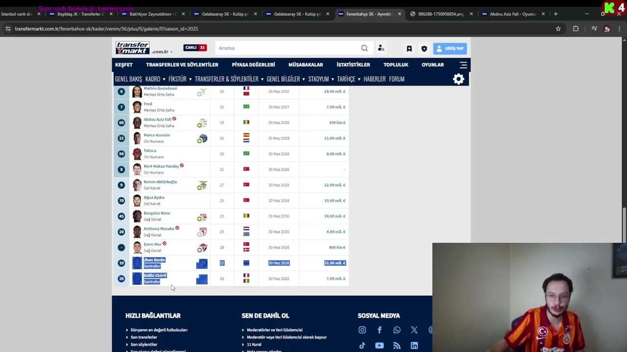Viewport: 627px width, 352px height.
Task: Open Oğuz Aydın player link
Action: point(154,198)
